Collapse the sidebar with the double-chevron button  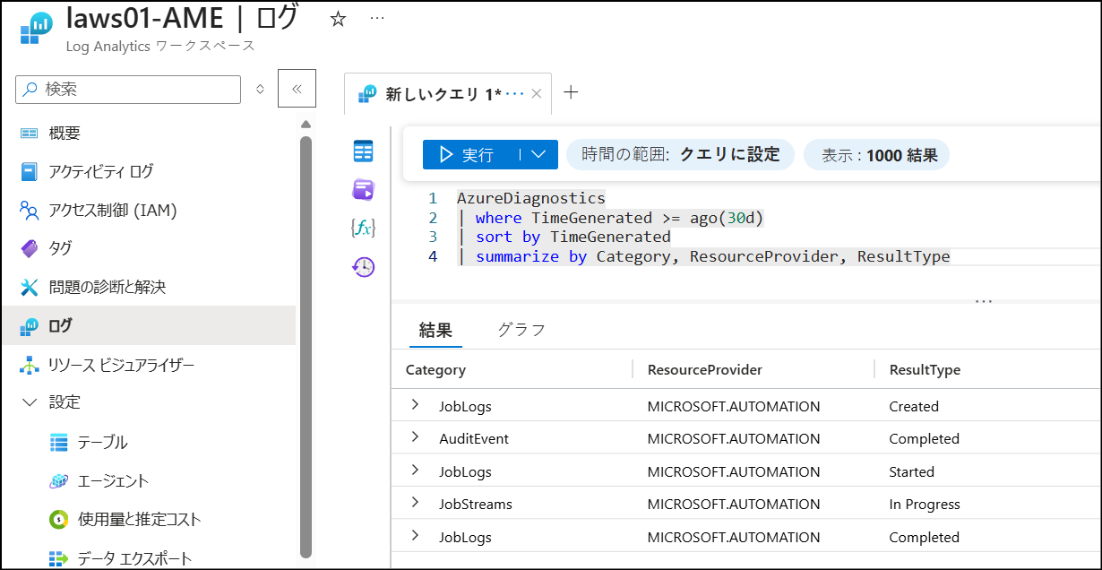(297, 89)
